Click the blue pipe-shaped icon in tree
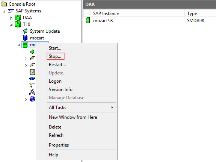Image resolution: width=216 pixels, height=162 pixels. click(32, 79)
